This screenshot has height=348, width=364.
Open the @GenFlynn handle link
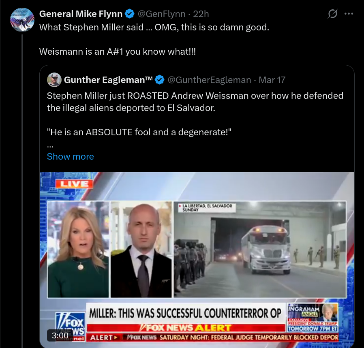point(162,14)
